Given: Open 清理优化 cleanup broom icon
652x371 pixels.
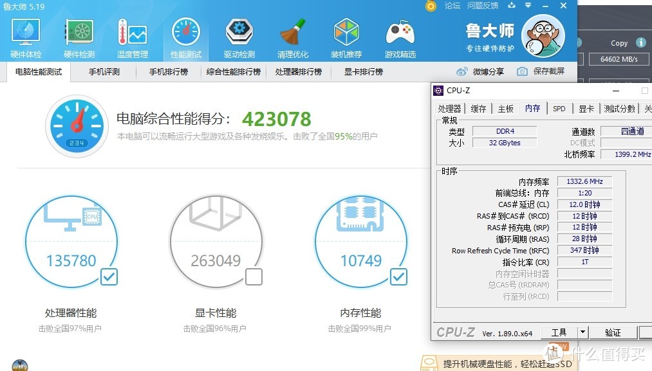Looking at the screenshot, I should pyautogui.click(x=293, y=38).
